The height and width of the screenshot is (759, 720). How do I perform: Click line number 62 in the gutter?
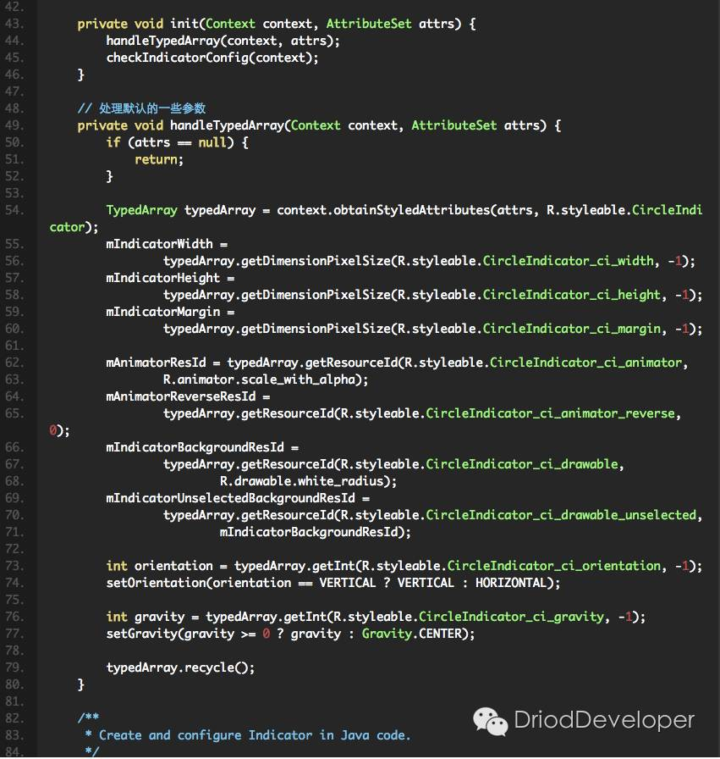(14, 363)
